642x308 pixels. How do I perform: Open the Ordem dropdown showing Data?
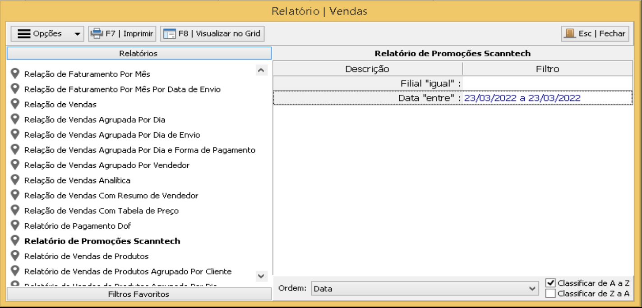click(424, 289)
